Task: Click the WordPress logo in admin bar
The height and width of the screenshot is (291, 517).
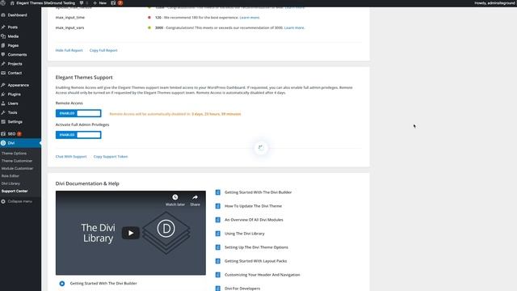Action: click(3, 3)
